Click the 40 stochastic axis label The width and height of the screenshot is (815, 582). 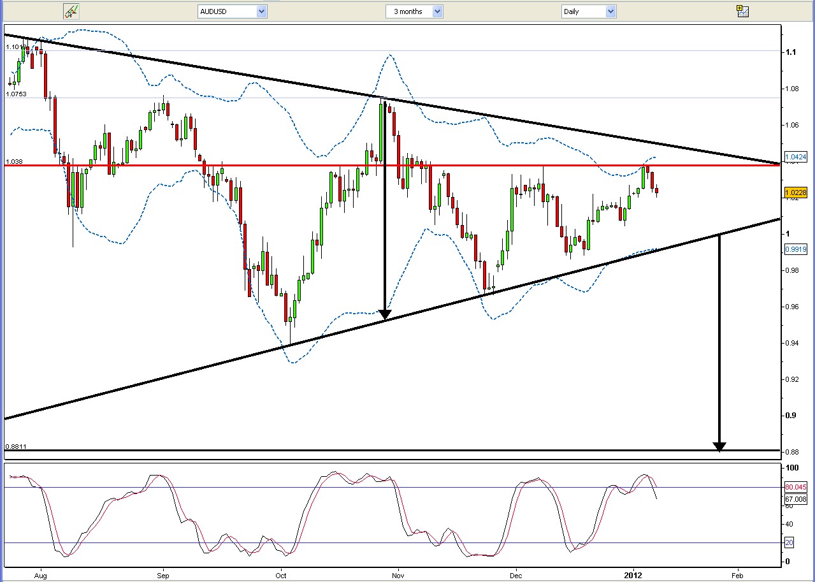click(789, 524)
